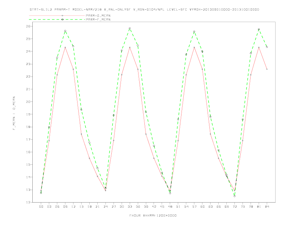Click x-axis tick label 69
This screenshot has height=225, width=291.
227,207
